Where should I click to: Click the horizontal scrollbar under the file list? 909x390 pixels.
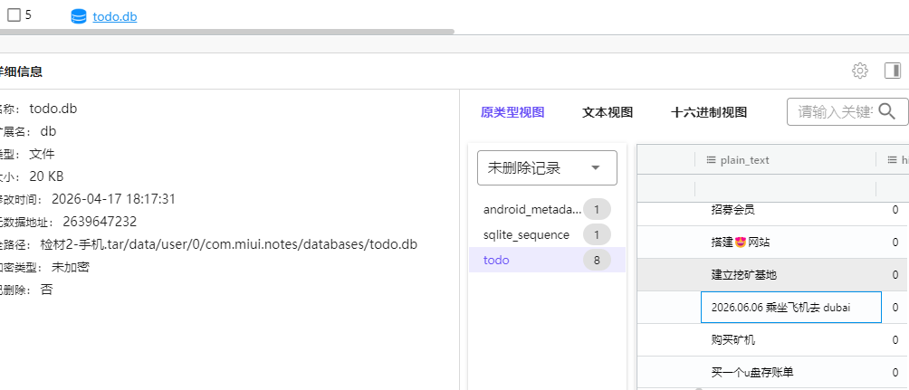point(226,32)
